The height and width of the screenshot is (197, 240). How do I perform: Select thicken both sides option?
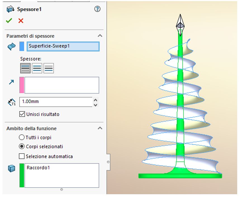(x=37, y=68)
